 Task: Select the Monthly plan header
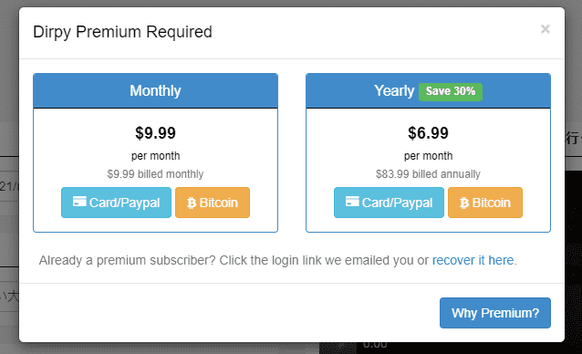click(x=155, y=91)
